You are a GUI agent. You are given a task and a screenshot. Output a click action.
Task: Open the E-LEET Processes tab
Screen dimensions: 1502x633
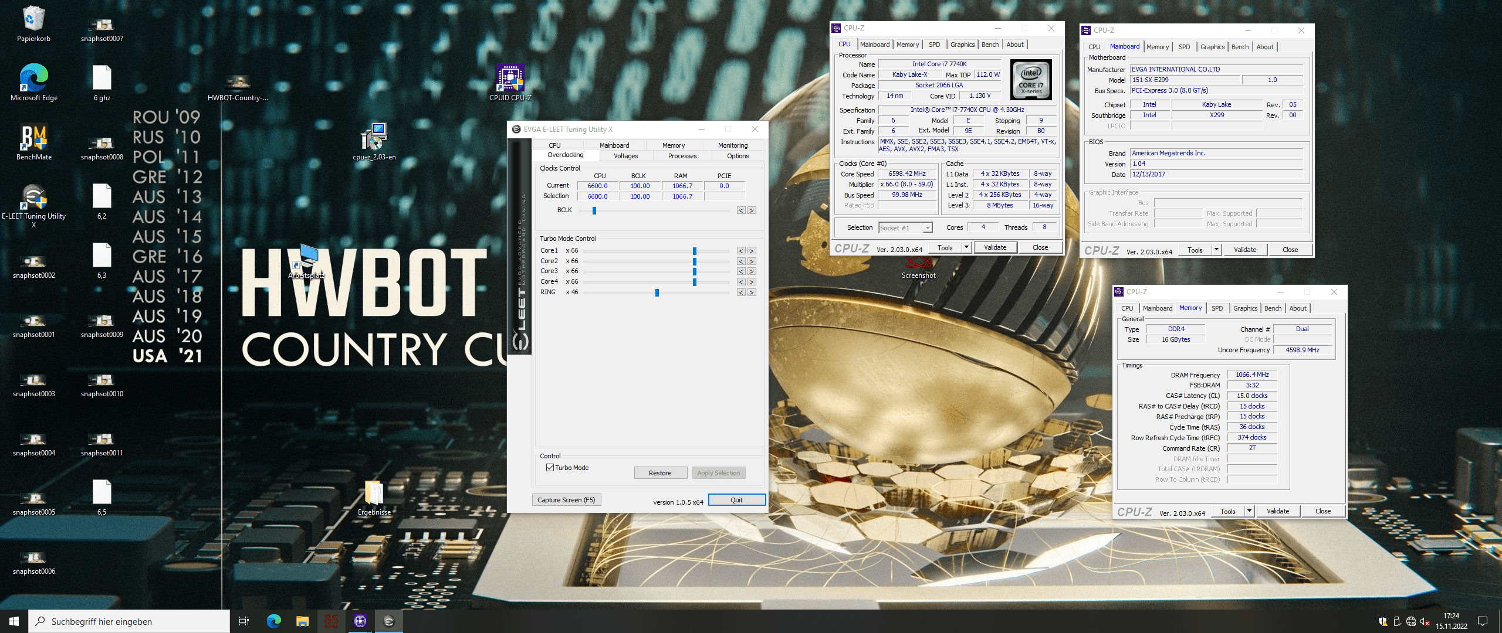click(x=682, y=155)
